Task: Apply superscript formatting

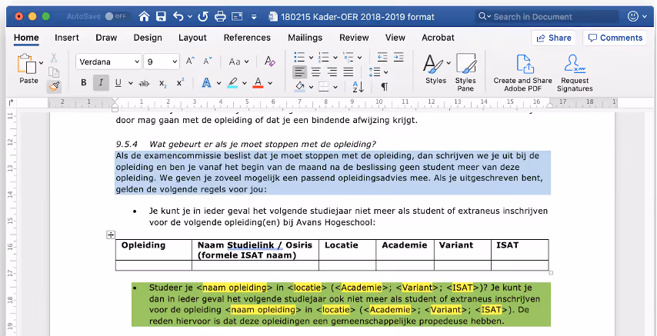Action: tap(181, 83)
